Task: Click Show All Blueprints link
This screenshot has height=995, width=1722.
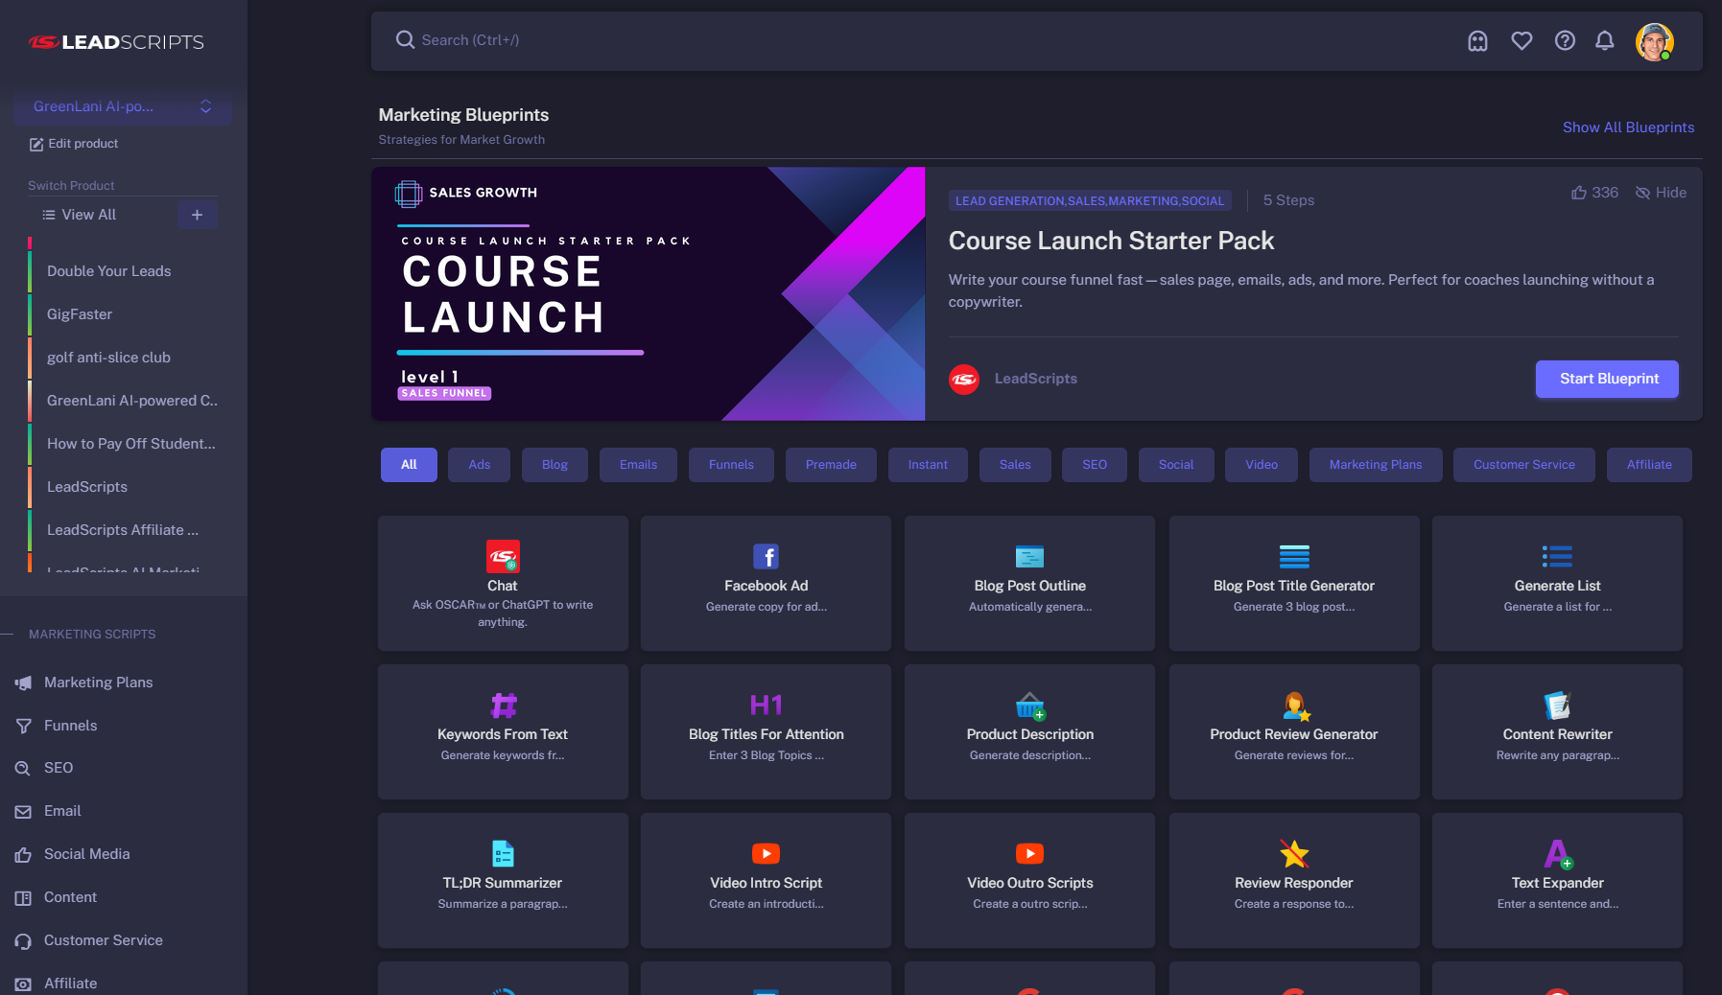Action: [x=1628, y=127]
